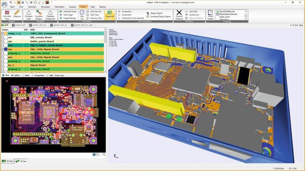This screenshot has height=171, width=305.
Task: Enable the pwr layer checkbox
Action: click(3, 57)
